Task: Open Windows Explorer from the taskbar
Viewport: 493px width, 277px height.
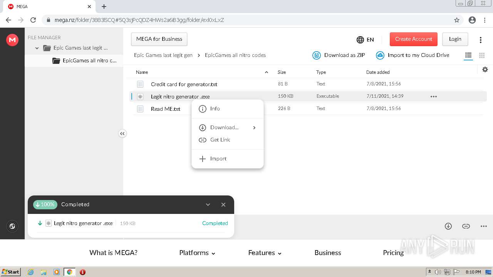Action: [x=44, y=272]
